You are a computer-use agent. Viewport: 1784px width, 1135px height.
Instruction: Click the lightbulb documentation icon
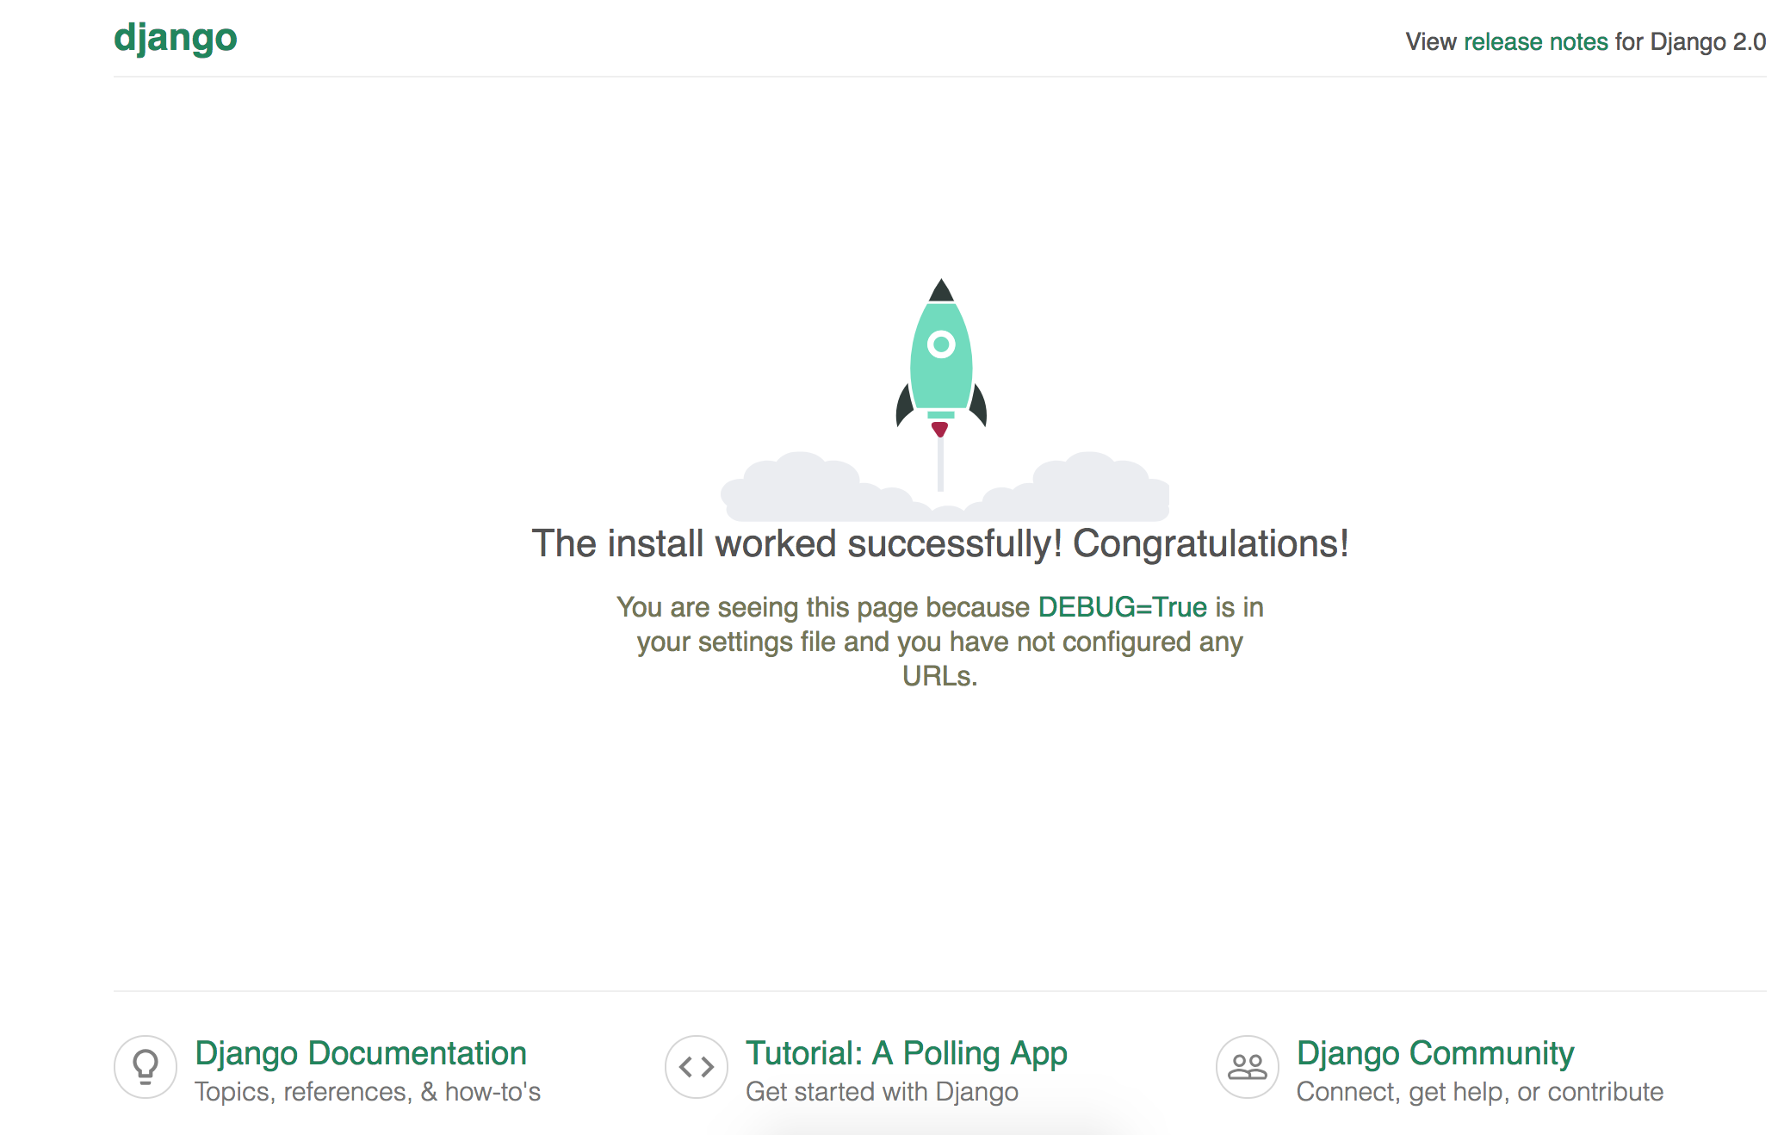click(146, 1066)
